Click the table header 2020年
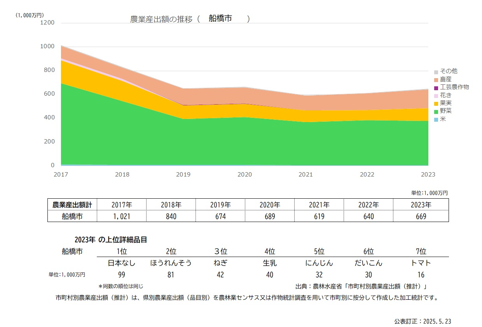The width and height of the screenshot is (482, 327). point(270,205)
